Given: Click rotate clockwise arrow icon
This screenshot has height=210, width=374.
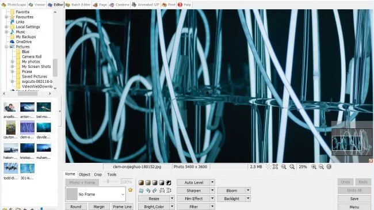Looking at the screenshot, I should click(x=155, y=190).
